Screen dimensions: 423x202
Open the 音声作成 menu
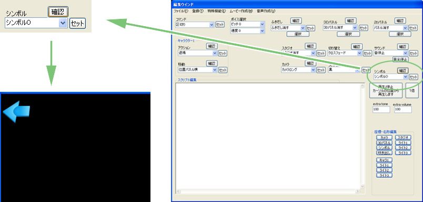pyautogui.click(x=266, y=11)
